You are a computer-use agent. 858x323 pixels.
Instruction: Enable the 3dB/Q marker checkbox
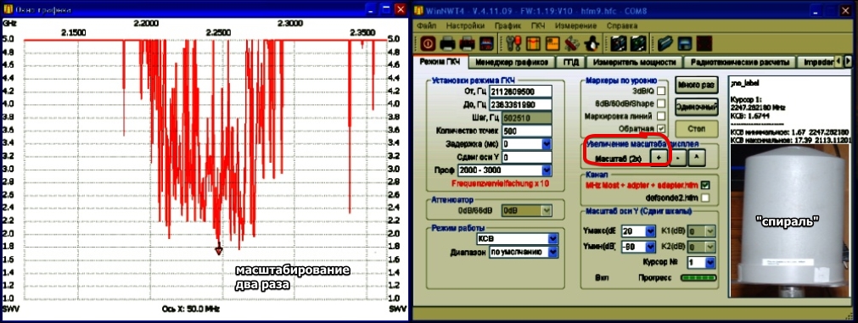click(662, 91)
